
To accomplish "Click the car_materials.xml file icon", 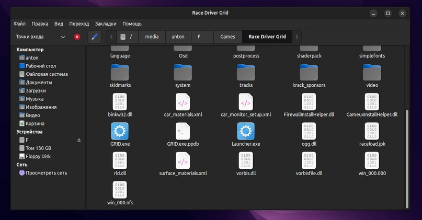I will (183, 102).
